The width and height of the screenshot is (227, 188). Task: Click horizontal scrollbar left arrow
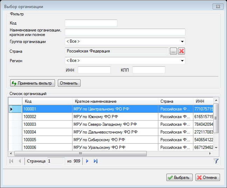tap(11, 153)
